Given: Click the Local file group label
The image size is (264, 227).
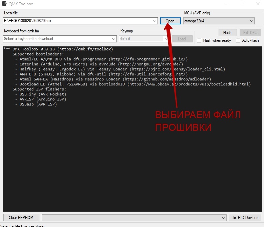Looking at the screenshot, I should [11, 13].
